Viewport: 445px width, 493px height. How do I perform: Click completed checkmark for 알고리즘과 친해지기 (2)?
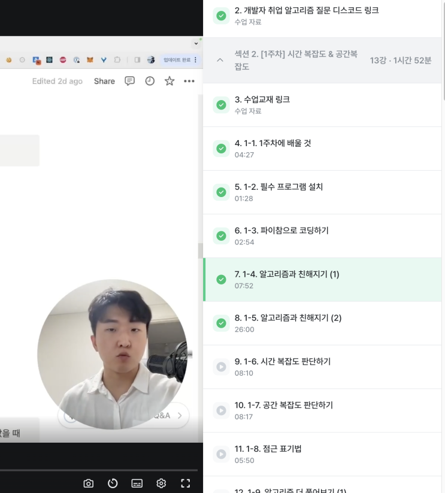(221, 323)
